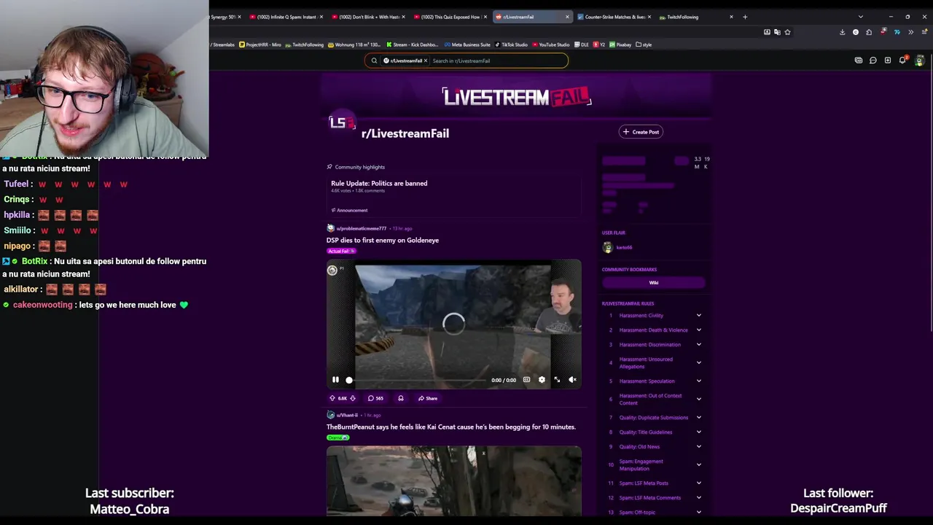Open the browser tab list dropdown
The width and height of the screenshot is (933, 525).
click(x=861, y=17)
